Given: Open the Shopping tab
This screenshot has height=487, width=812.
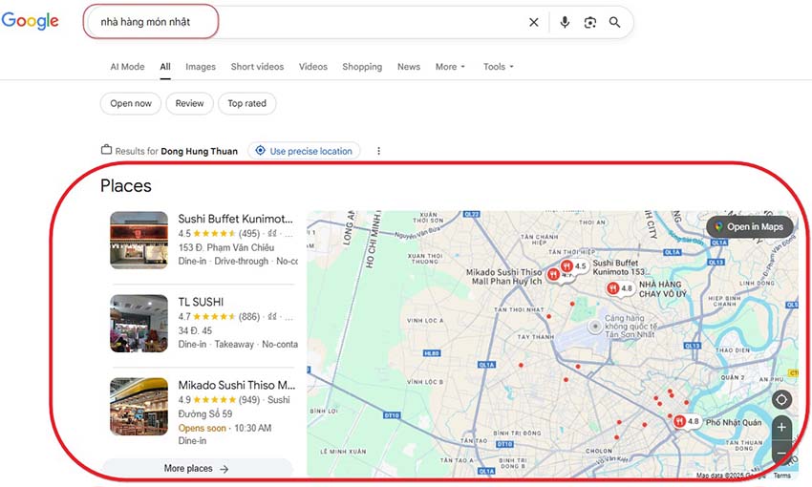Looking at the screenshot, I should coord(362,67).
